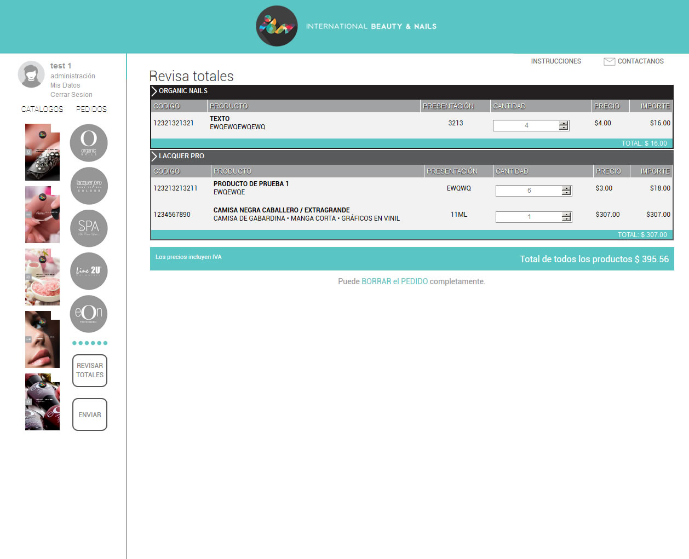
Task: Open the Instrucciones link
Action: coord(556,61)
